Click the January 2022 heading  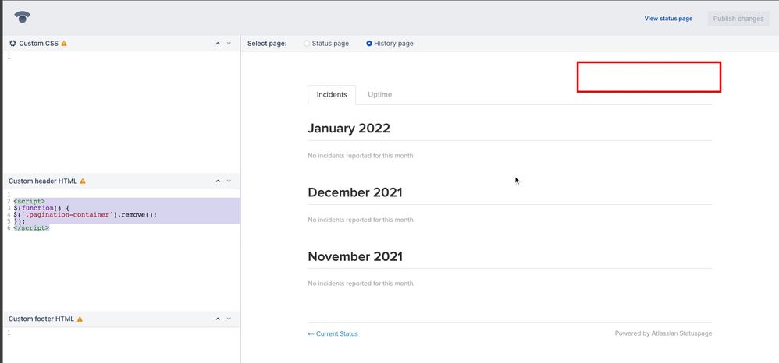tap(349, 128)
